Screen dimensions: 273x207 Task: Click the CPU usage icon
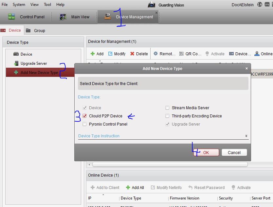coord(267,5)
